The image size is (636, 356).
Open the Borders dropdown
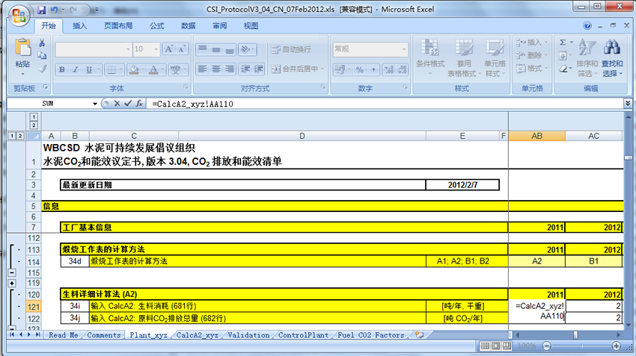pyautogui.click(x=121, y=69)
